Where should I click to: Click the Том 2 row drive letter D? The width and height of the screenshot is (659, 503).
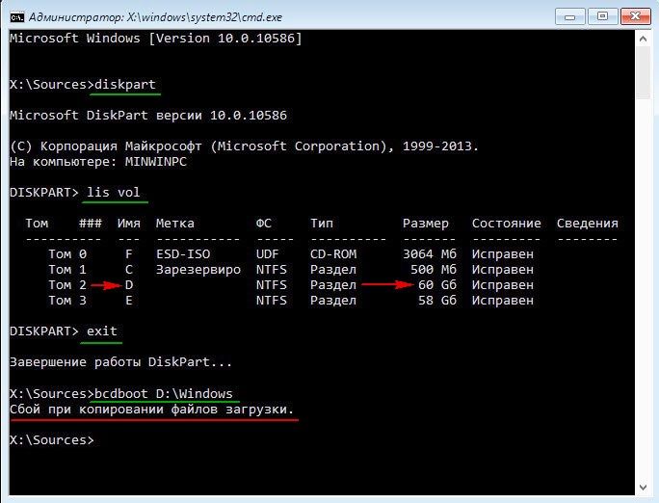[128, 285]
